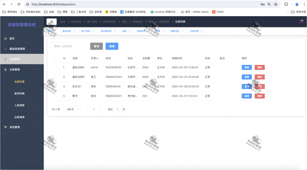Edit the 擎天 row

click(x=247, y=96)
